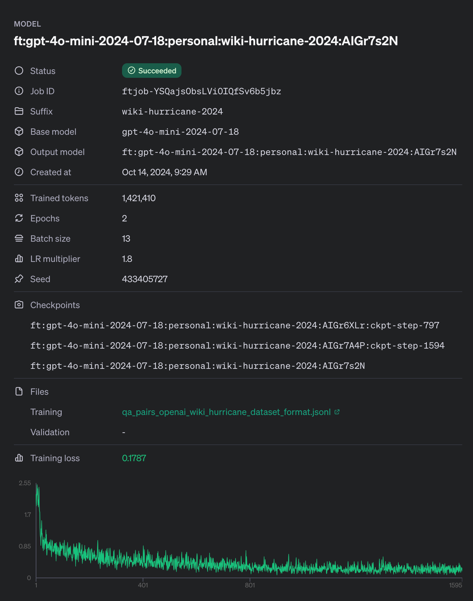Click the Output model name value
The image size is (473, 601).
point(289,152)
